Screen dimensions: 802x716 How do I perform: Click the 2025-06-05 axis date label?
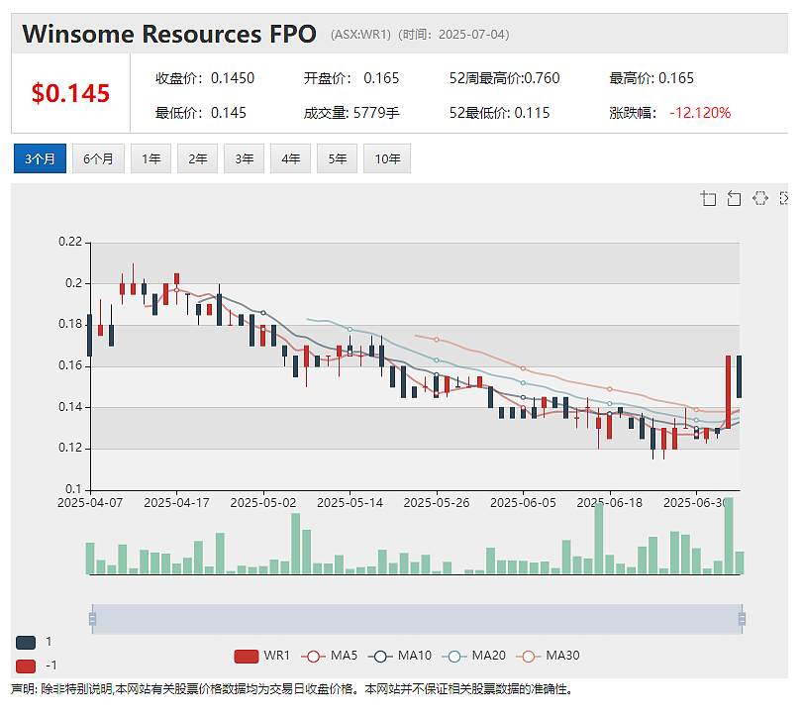[523, 503]
